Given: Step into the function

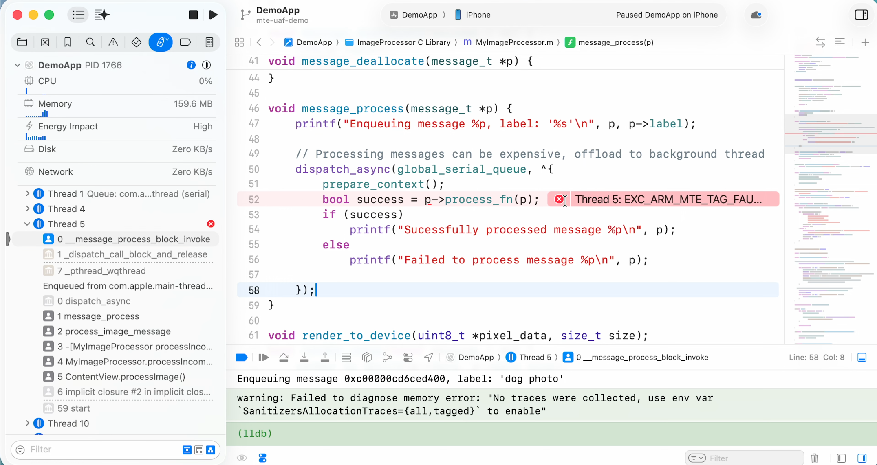Looking at the screenshot, I should click(x=304, y=358).
